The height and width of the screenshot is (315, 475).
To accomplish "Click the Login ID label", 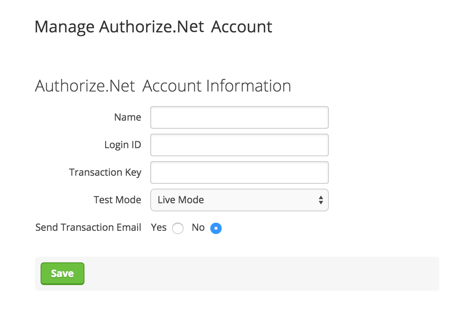I will [x=123, y=145].
